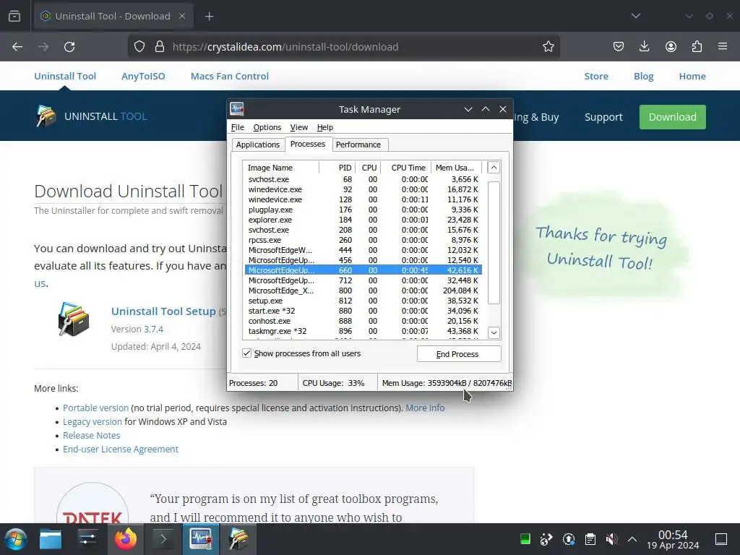740x555 pixels.
Task: Open the Firefox hamburger menu
Action: pyautogui.click(x=723, y=46)
